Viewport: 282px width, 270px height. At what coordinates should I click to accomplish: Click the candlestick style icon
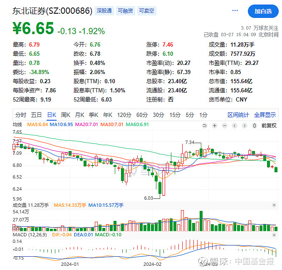tap(254, 125)
